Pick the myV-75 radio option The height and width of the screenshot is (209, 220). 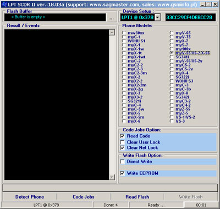click(x=172, y=37)
